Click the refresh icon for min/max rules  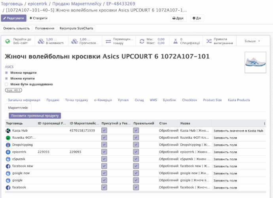click(142, 41)
